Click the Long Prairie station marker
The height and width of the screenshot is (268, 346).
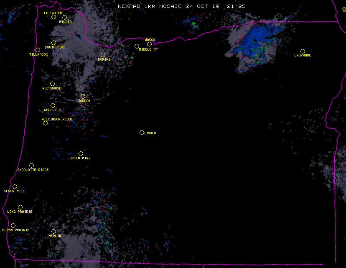[x=20, y=207]
